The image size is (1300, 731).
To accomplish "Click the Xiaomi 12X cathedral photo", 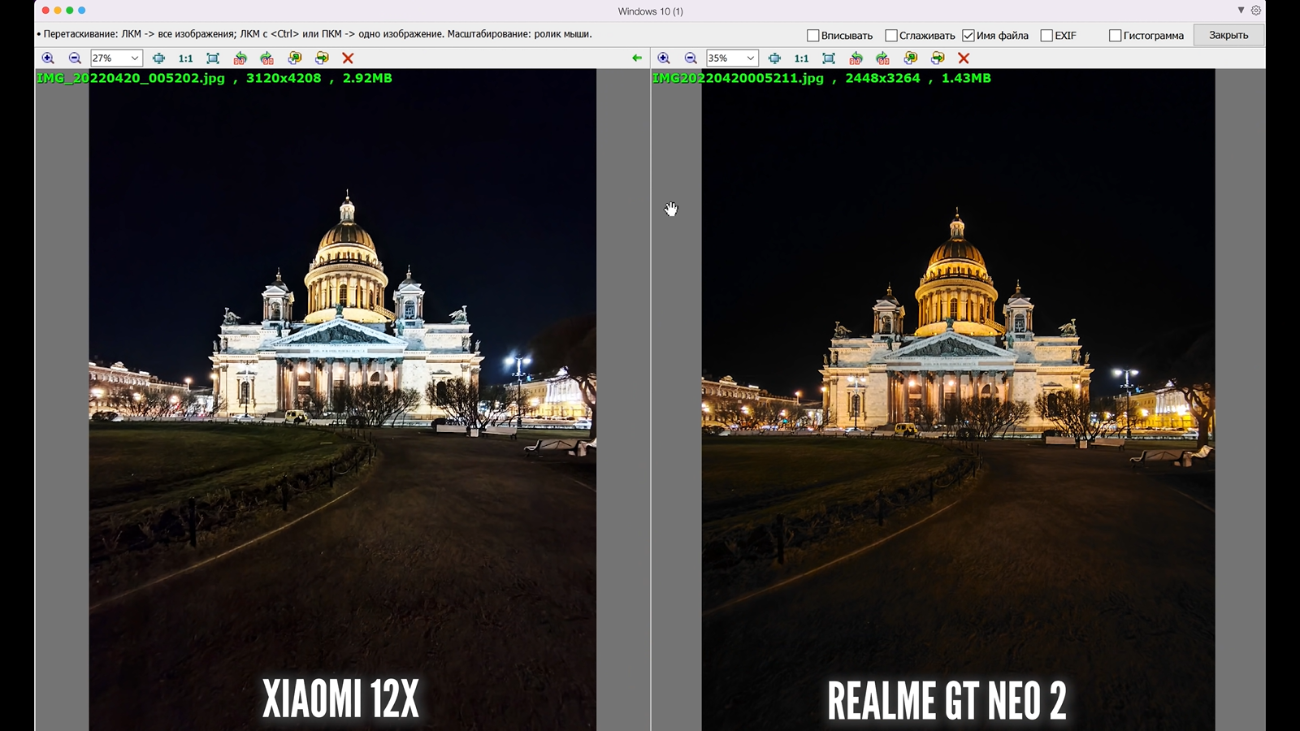I will pos(342,400).
